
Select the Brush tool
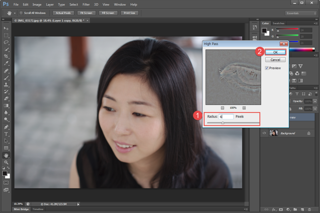[6, 78]
